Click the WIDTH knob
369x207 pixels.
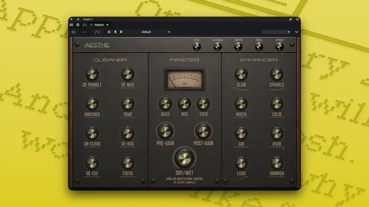[x=241, y=103]
